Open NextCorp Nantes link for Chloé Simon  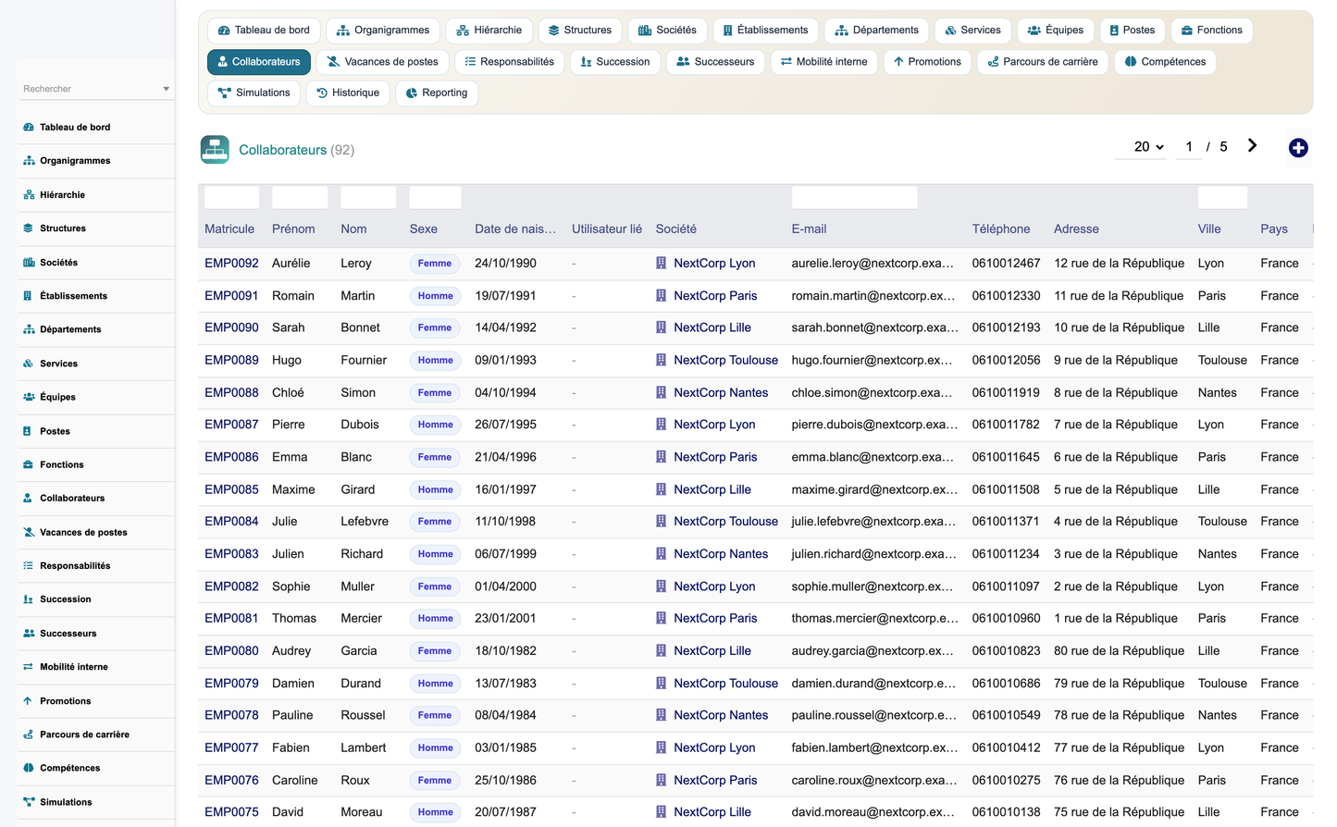coord(721,392)
